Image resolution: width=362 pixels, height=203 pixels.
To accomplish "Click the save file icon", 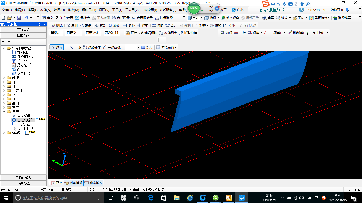I will click(x=19, y=18).
